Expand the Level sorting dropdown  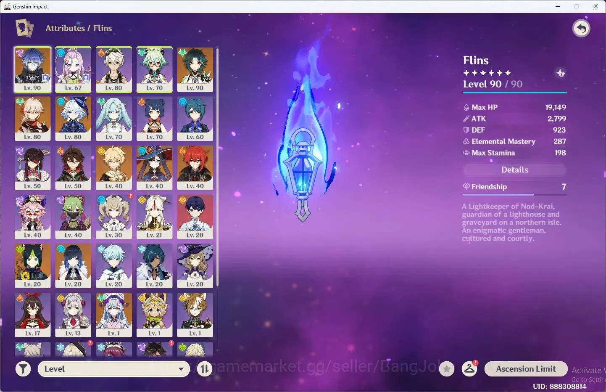[x=114, y=369]
